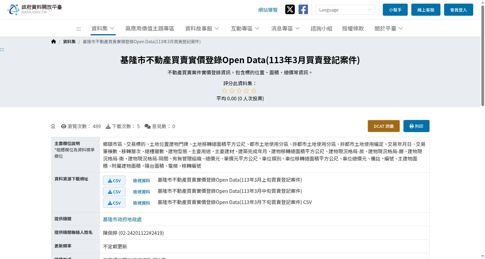Click the download icon for 下載次數

108,126
